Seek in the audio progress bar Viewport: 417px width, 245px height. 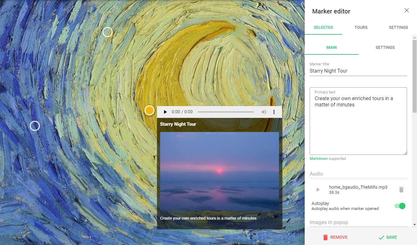pos(226,112)
